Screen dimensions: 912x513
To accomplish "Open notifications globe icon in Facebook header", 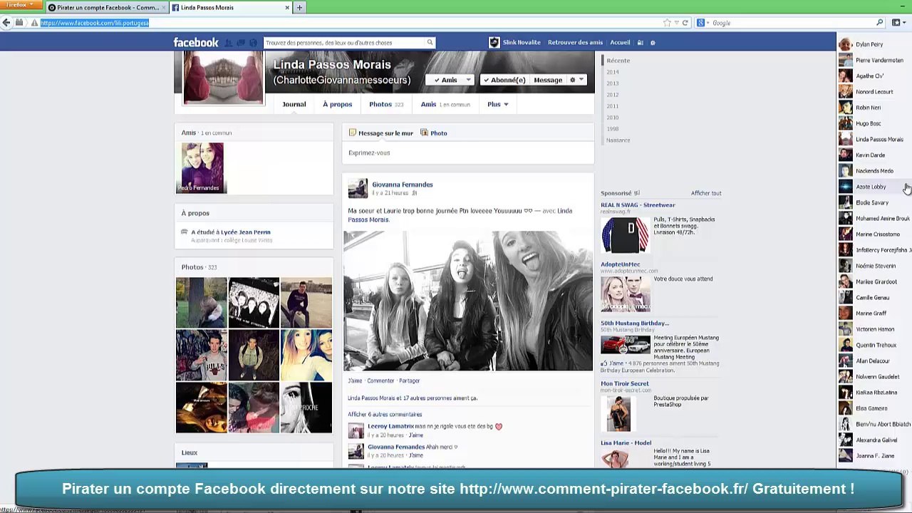I will coord(253,43).
